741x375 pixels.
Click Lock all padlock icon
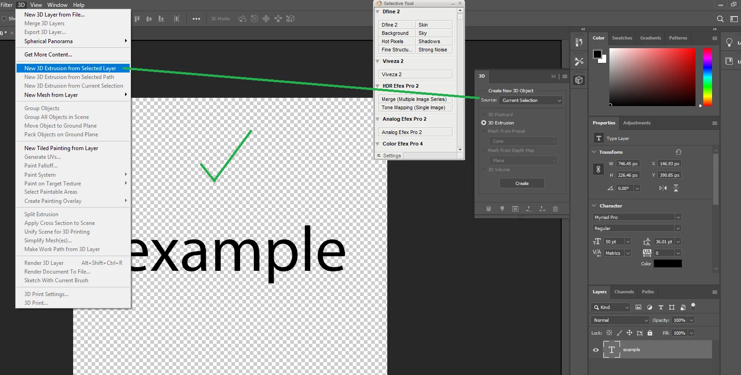[650, 333]
